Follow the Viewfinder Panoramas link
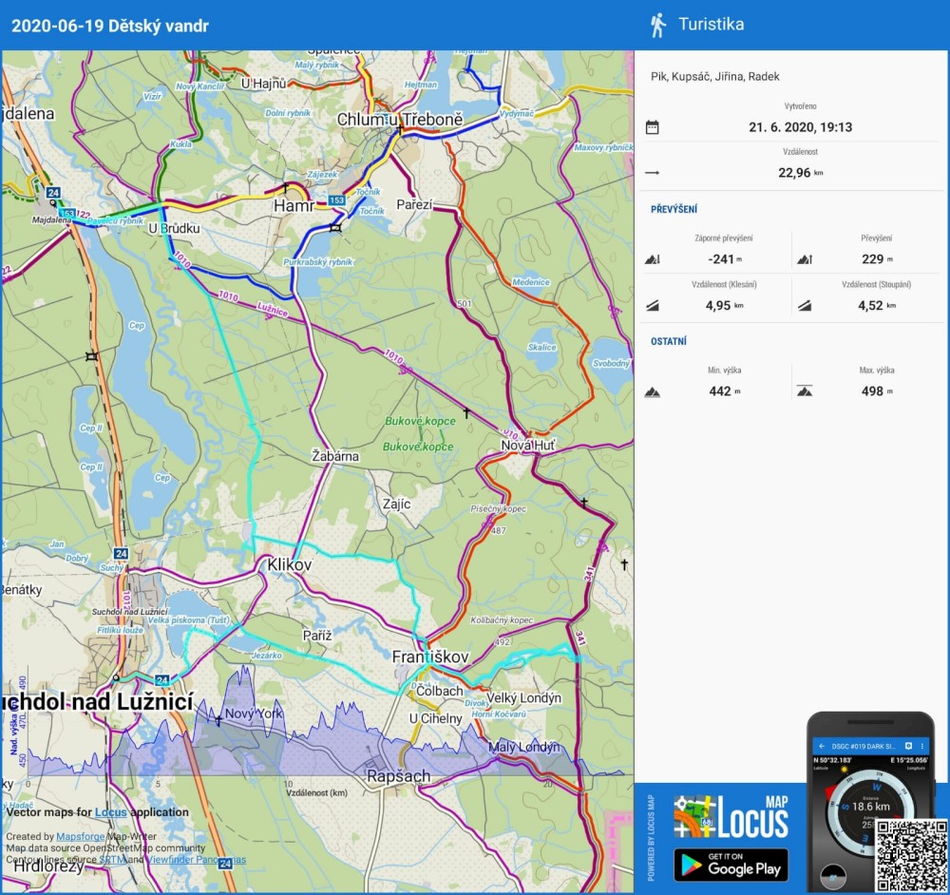The width and height of the screenshot is (950, 895). click(196, 860)
